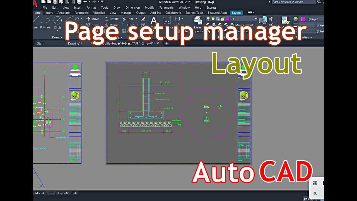Click the Dimension tool icon

coord(167,21)
